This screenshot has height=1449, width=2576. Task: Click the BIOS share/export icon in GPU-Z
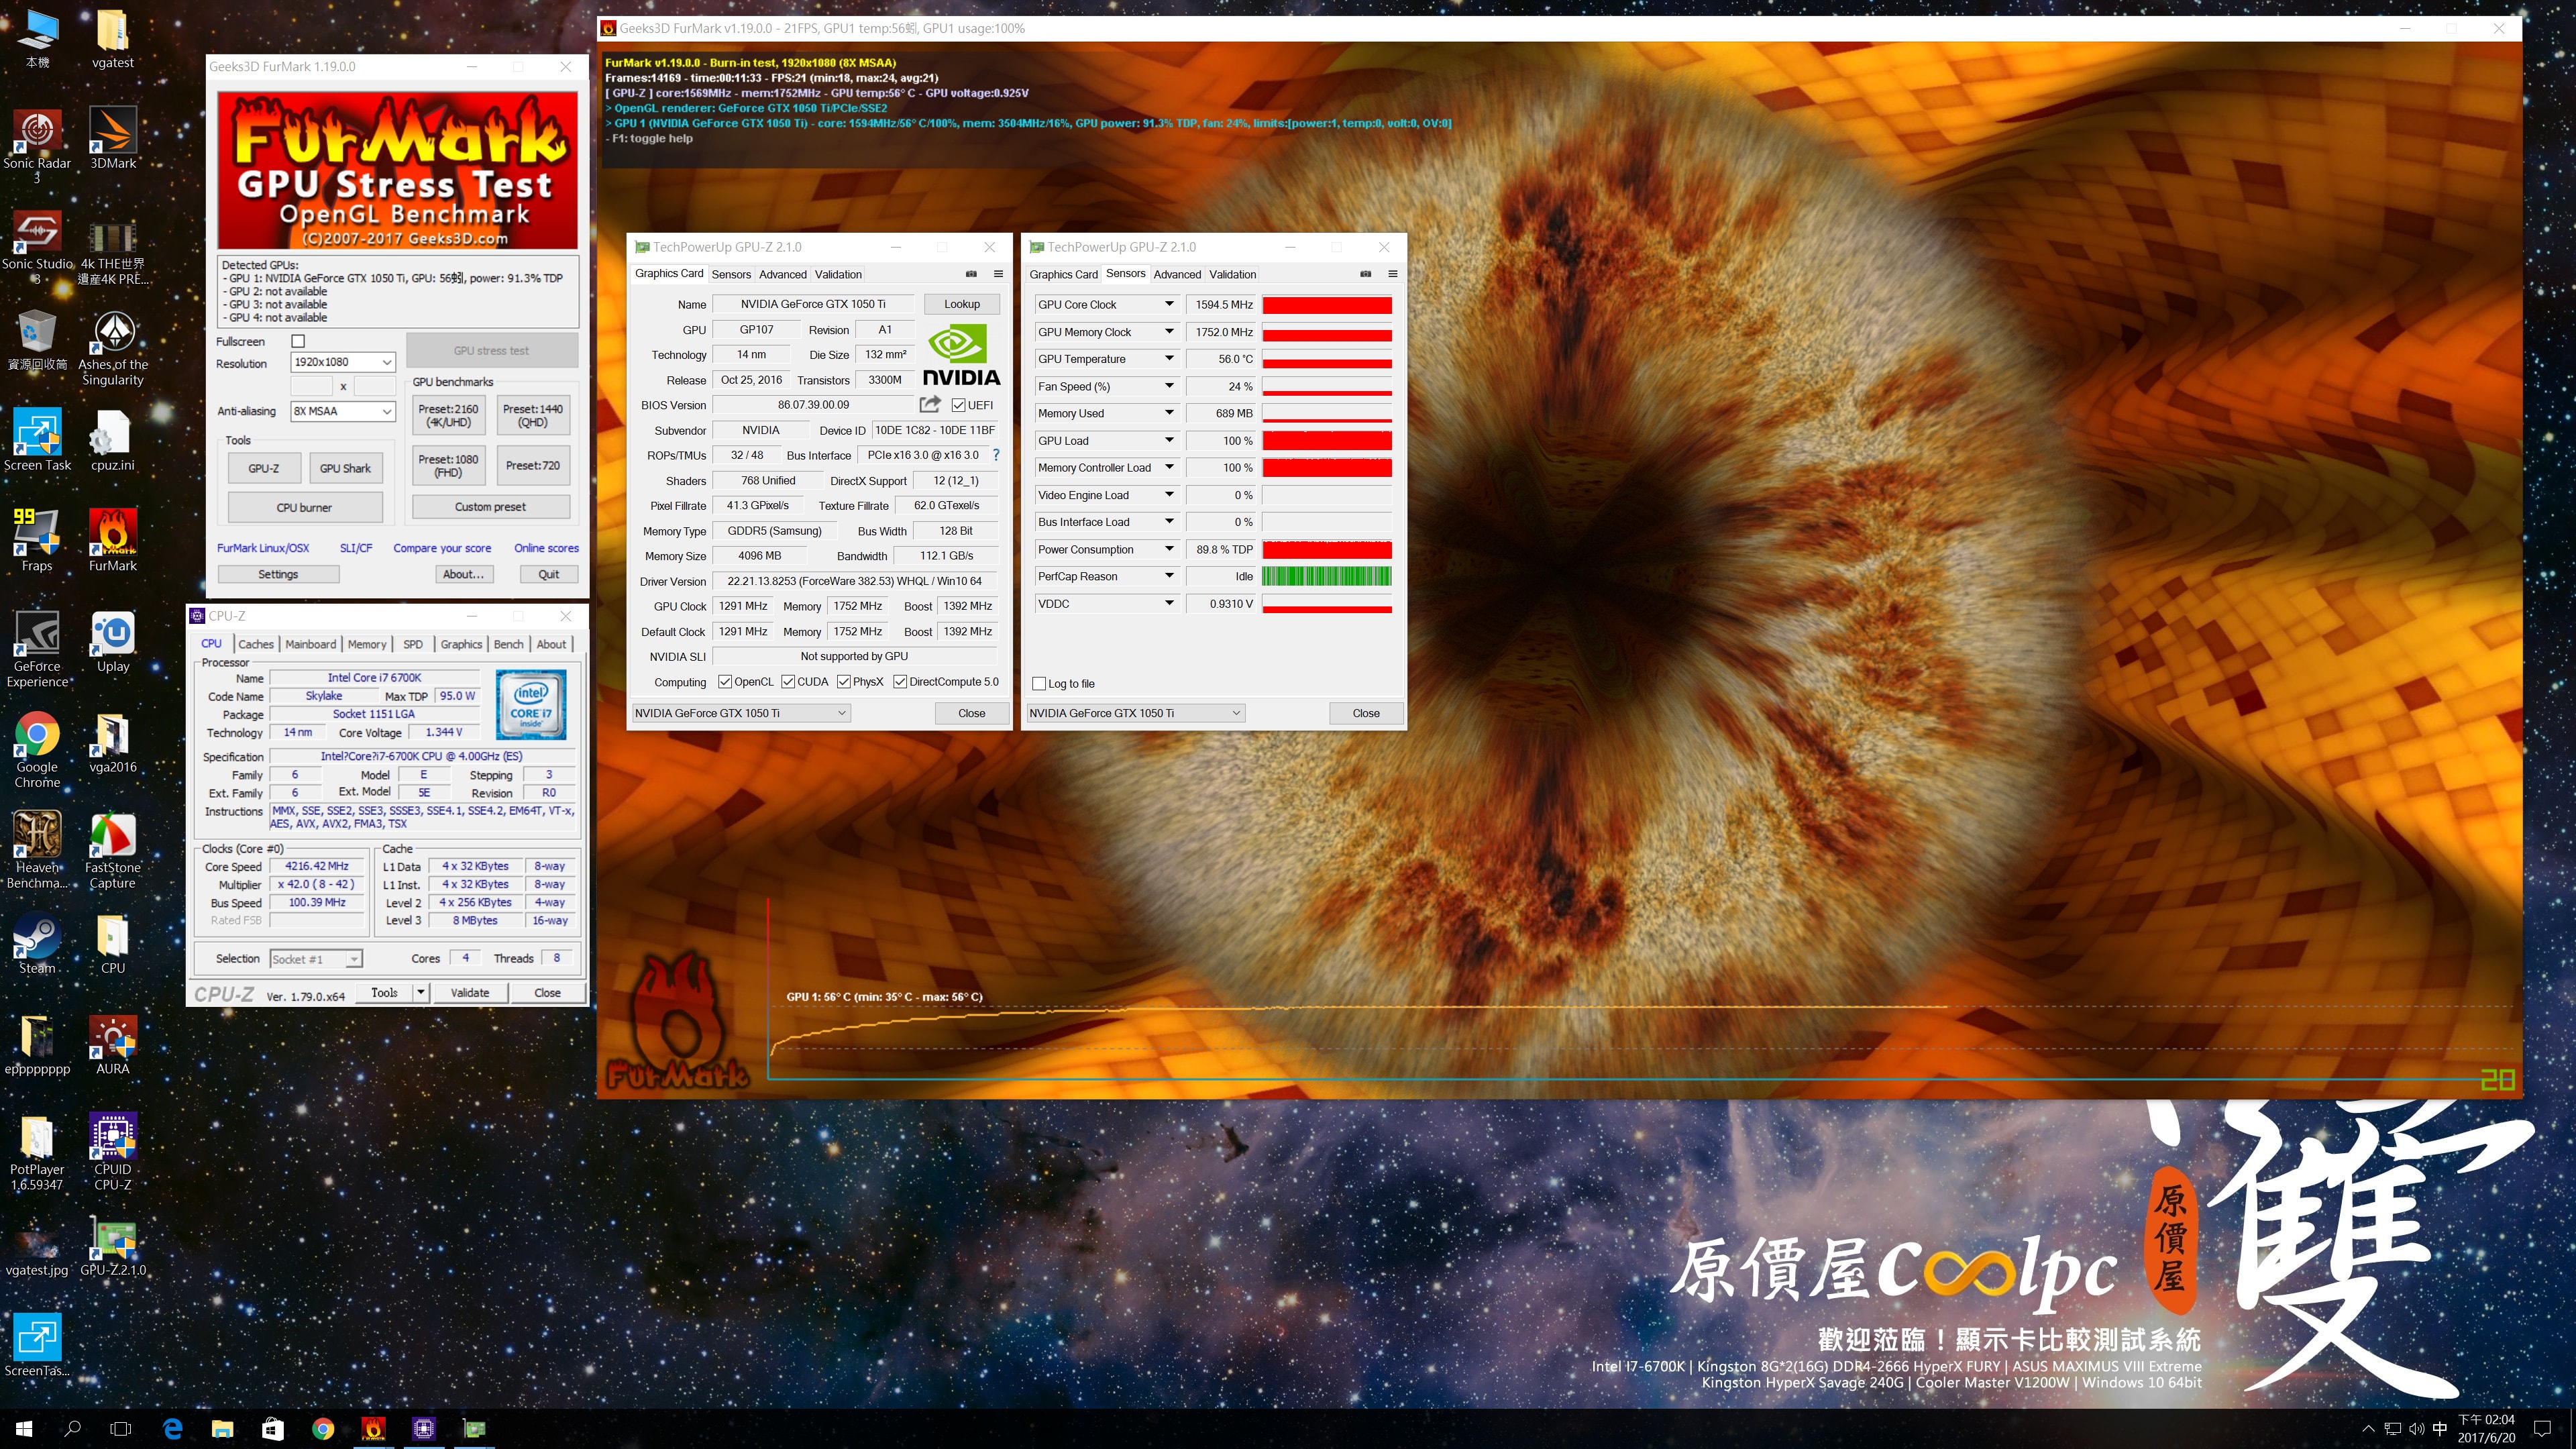[930, 404]
